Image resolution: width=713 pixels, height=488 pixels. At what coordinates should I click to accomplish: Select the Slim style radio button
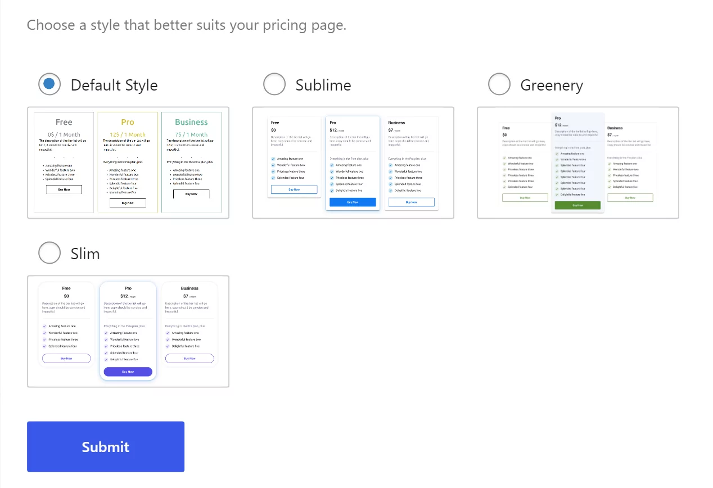(x=49, y=253)
